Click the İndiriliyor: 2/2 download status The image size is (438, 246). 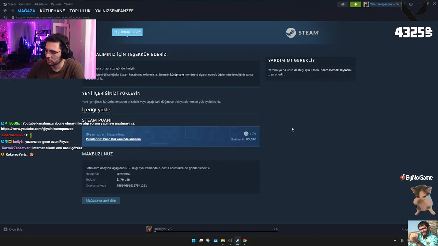(x=163, y=229)
